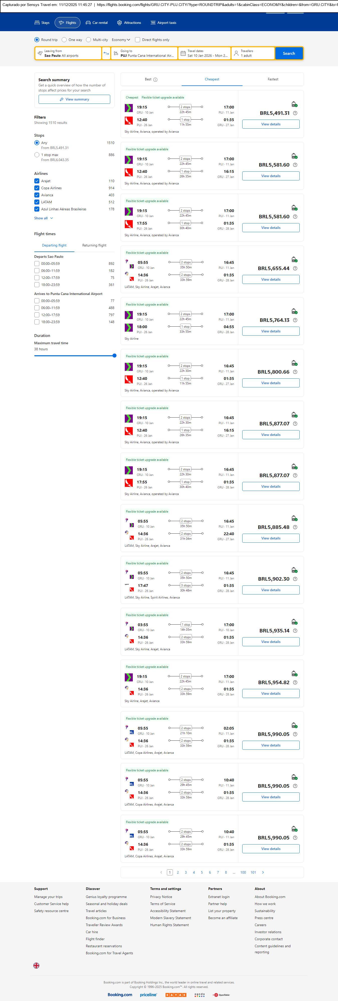Viewport: 338px width, 1001px height.
Task: Click the help icon next to BRL5,491.31 price
Action: 295,113
